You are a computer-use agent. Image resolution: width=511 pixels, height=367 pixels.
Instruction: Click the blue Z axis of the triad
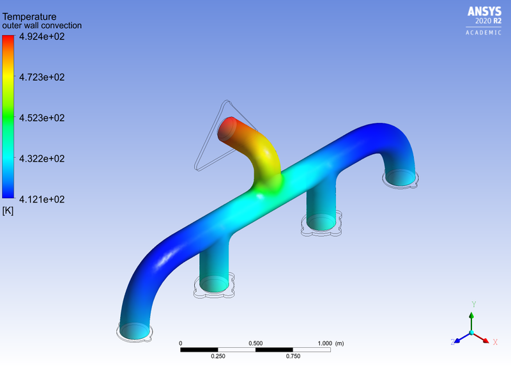pos(461,338)
